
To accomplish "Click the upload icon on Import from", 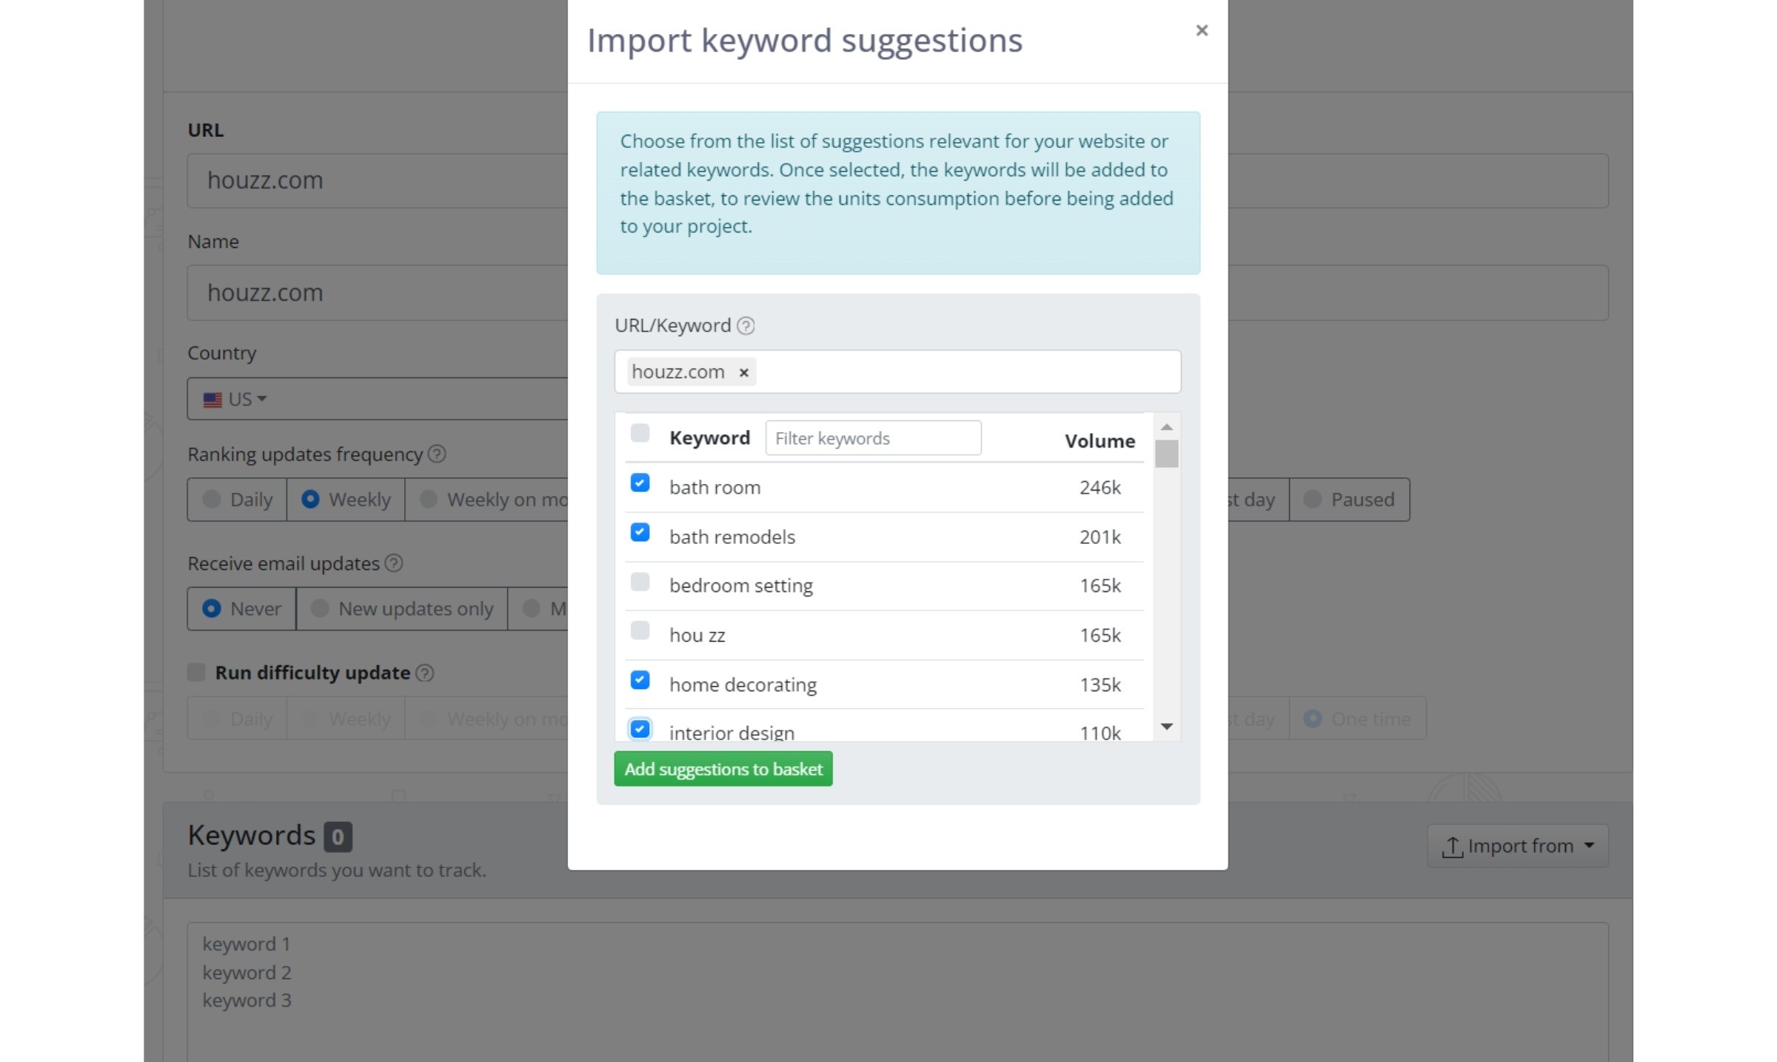I will (x=1452, y=846).
